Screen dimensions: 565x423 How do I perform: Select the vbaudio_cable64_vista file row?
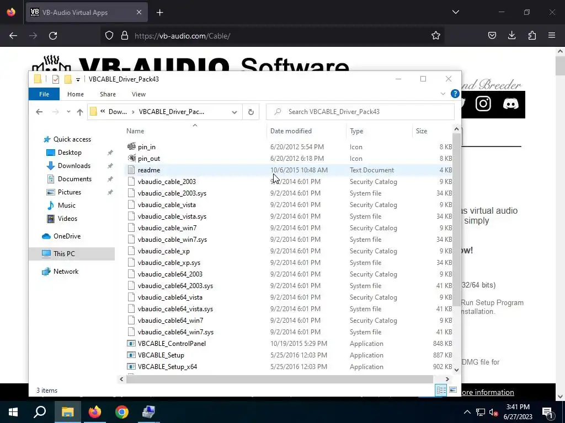288,297
